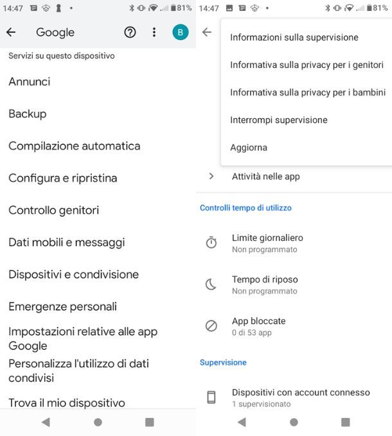The height and width of the screenshot is (436, 392).
Task: Tap the connected devices phone icon
Action: [211, 397]
